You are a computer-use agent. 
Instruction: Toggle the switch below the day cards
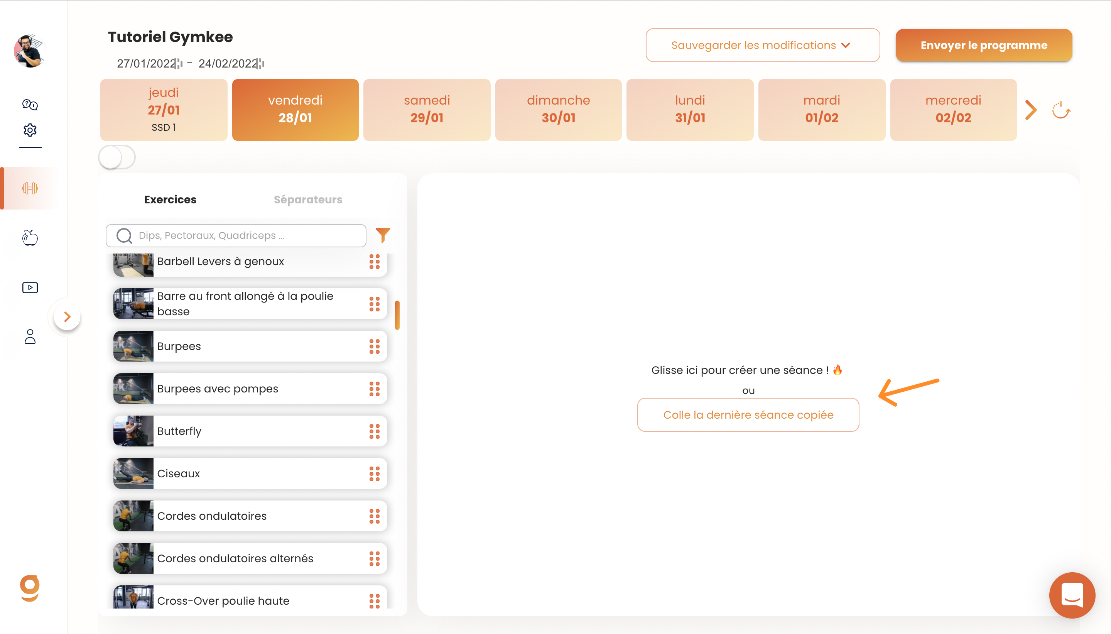pos(117,157)
